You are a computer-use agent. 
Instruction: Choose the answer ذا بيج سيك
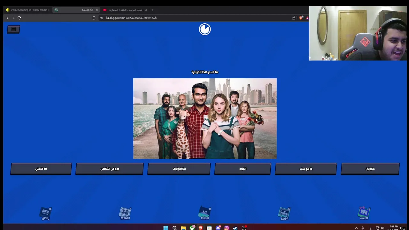coord(306,169)
